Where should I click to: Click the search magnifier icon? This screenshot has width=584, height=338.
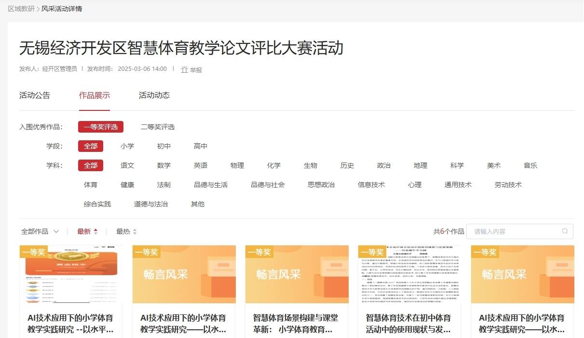565,231
